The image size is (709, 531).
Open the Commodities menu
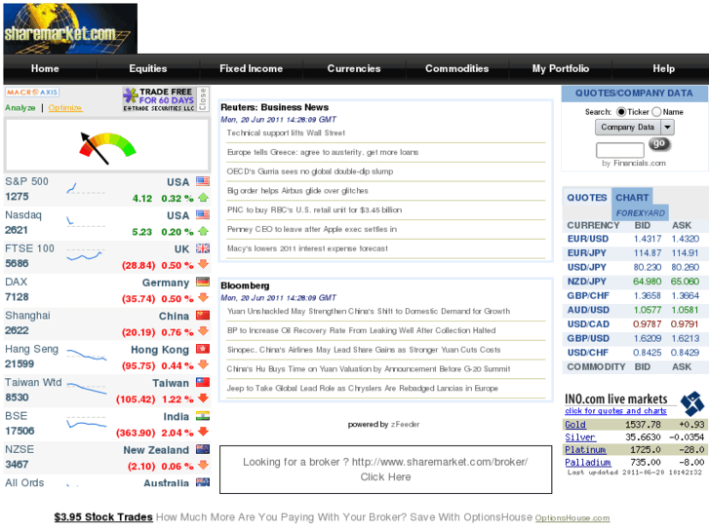pos(457,69)
